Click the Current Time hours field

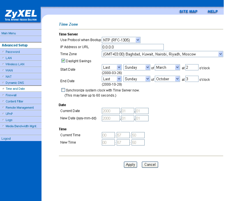(108, 135)
